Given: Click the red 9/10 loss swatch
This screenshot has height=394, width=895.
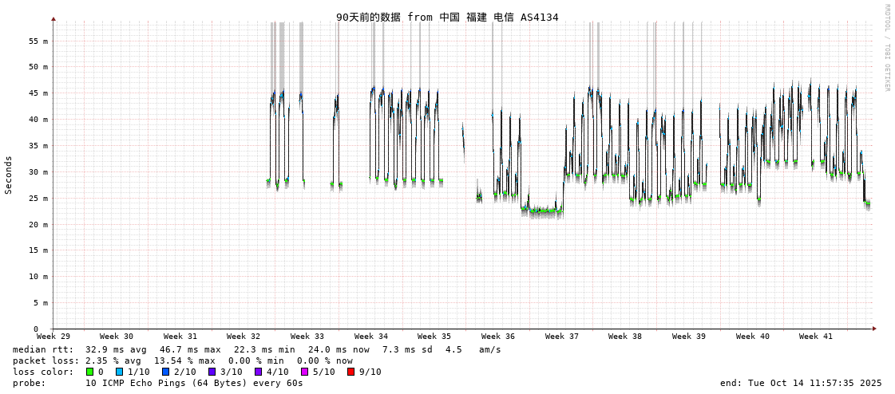Looking at the screenshot, I should tap(350, 372).
